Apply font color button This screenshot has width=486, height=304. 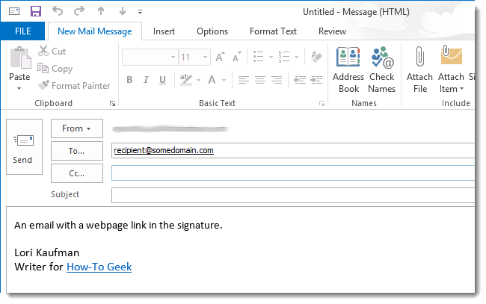[x=212, y=80]
